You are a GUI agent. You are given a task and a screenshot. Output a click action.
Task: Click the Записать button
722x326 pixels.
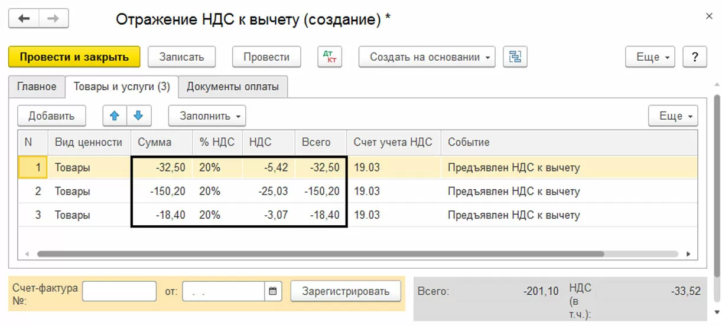(181, 57)
